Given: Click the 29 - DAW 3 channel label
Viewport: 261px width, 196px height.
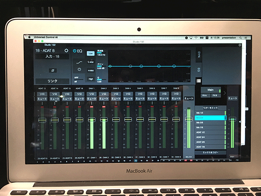Looking at the screenshot, I should [116, 158].
